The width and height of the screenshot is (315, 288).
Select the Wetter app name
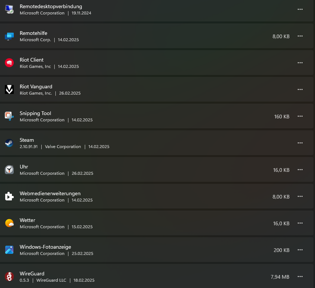click(28, 220)
